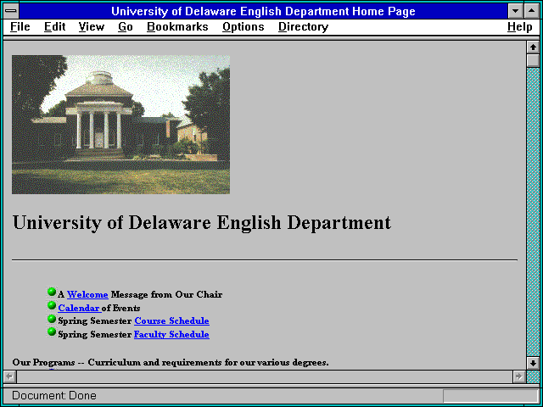Viewport: 543px width, 407px height.
Task: Open the Options menu
Action: 244,27
